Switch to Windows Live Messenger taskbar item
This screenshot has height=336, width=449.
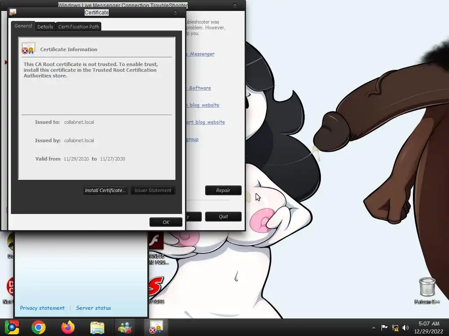pos(125,327)
